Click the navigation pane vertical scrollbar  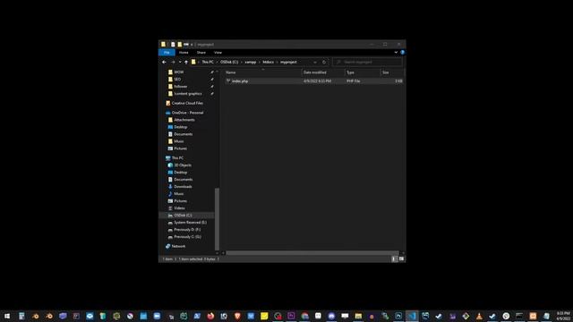pyautogui.click(x=217, y=219)
